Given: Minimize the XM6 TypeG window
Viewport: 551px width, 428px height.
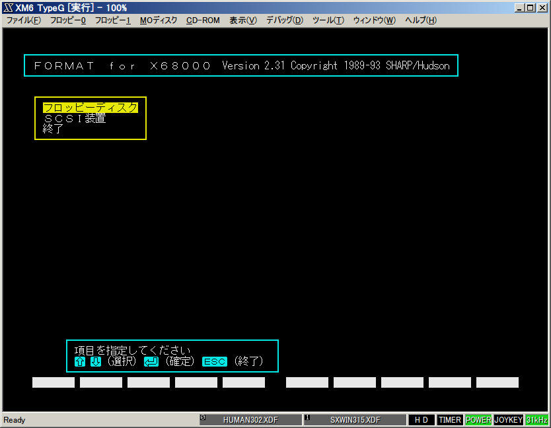Looking at the screenshot, I should coord(519,7).
